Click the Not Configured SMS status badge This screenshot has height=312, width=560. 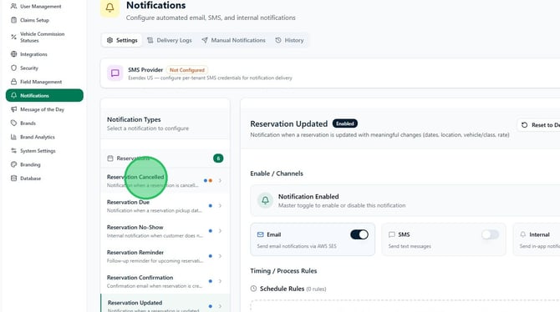click(x=186, y=70)
